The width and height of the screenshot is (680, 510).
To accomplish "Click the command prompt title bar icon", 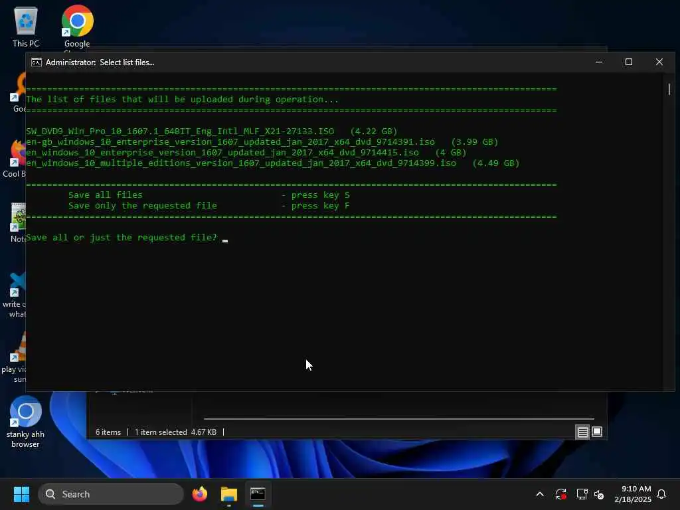I will (x=37, y=62).
